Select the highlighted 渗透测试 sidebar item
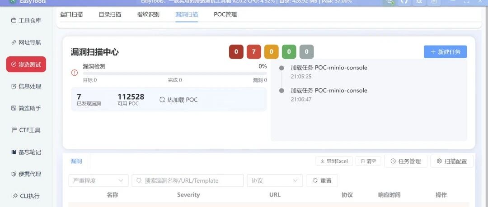The image size is (488, 207). click(26, 64)
